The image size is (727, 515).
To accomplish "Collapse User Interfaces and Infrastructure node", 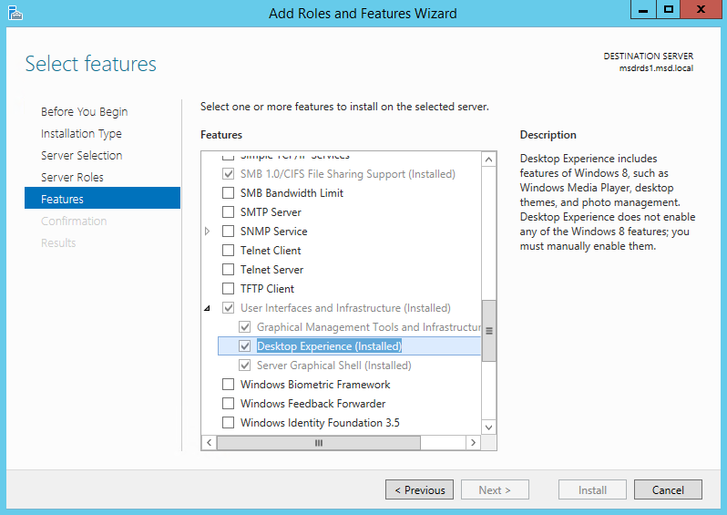I will 208,308.
